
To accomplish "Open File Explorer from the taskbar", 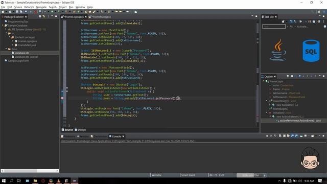I will pos(35,180).
